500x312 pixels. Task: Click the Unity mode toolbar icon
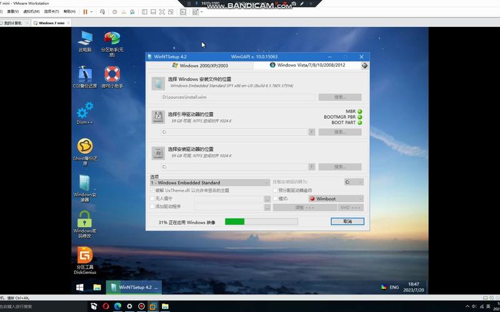pyautogui.click(x=171, y=12)
